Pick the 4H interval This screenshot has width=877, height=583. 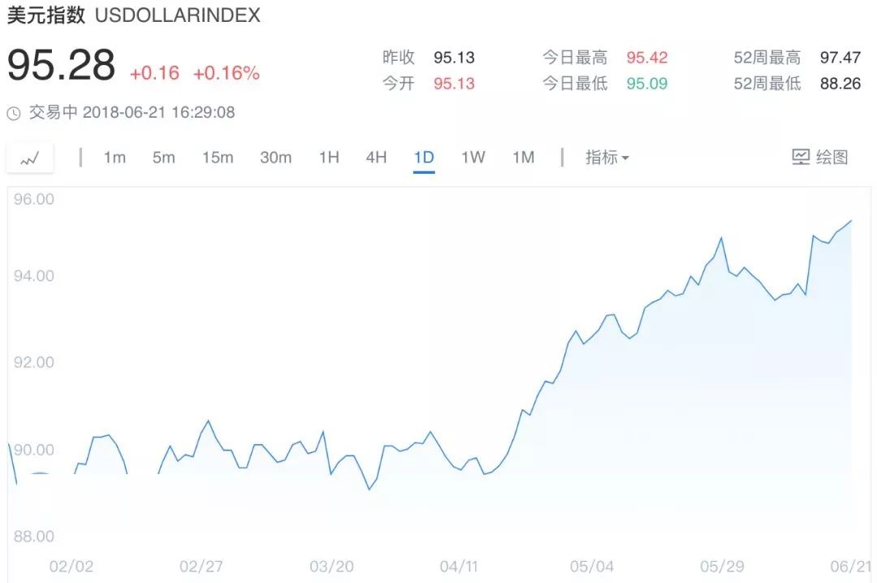click(x=376, y=158)
